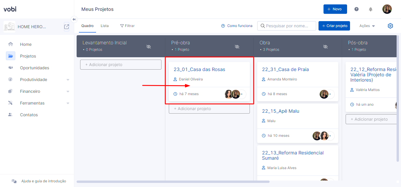Click the Ferramentas tools icon

(10, 103)
